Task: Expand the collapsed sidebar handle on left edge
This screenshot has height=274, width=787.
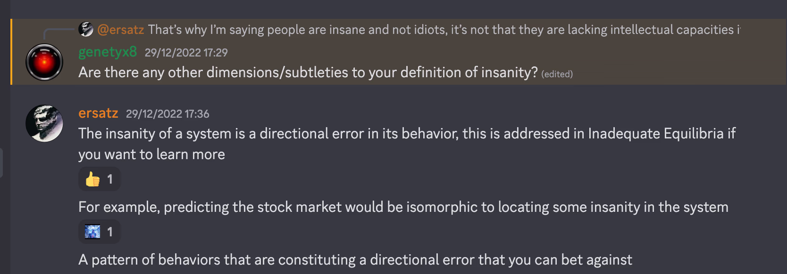Action: pos(1,163)
